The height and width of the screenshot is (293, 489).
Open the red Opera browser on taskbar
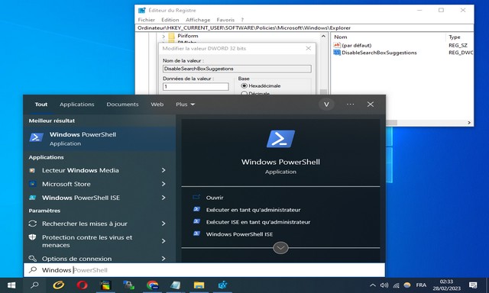pos(82,285)
